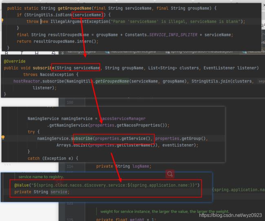
Task: Click the italic getGroupedName call after NamingUtils
Action: [x=112, y=81]
